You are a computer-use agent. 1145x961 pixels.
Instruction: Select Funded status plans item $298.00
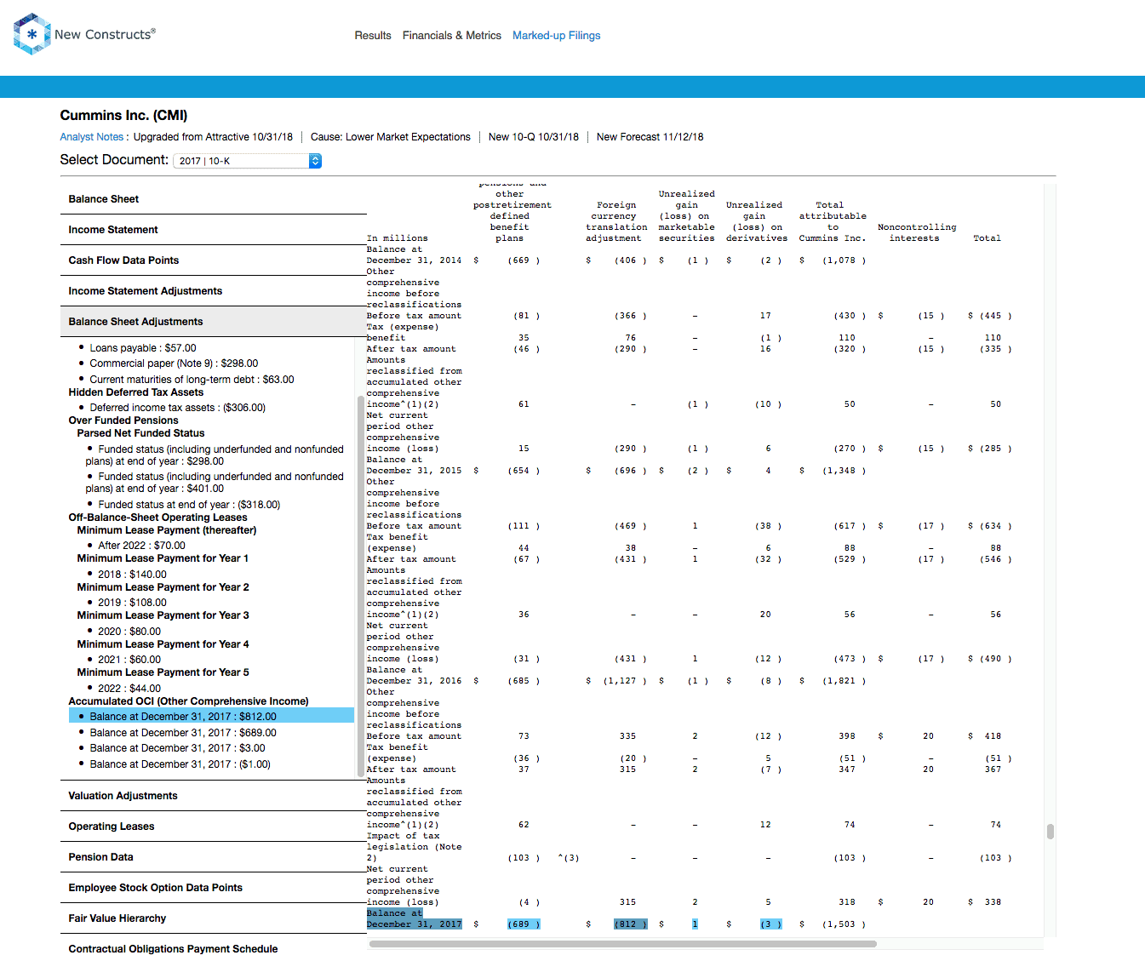[215, 455]
